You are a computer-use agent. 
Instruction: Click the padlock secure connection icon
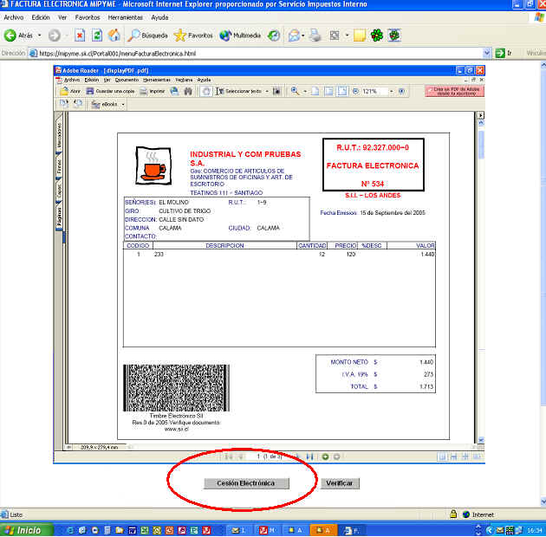click(453, 514)
